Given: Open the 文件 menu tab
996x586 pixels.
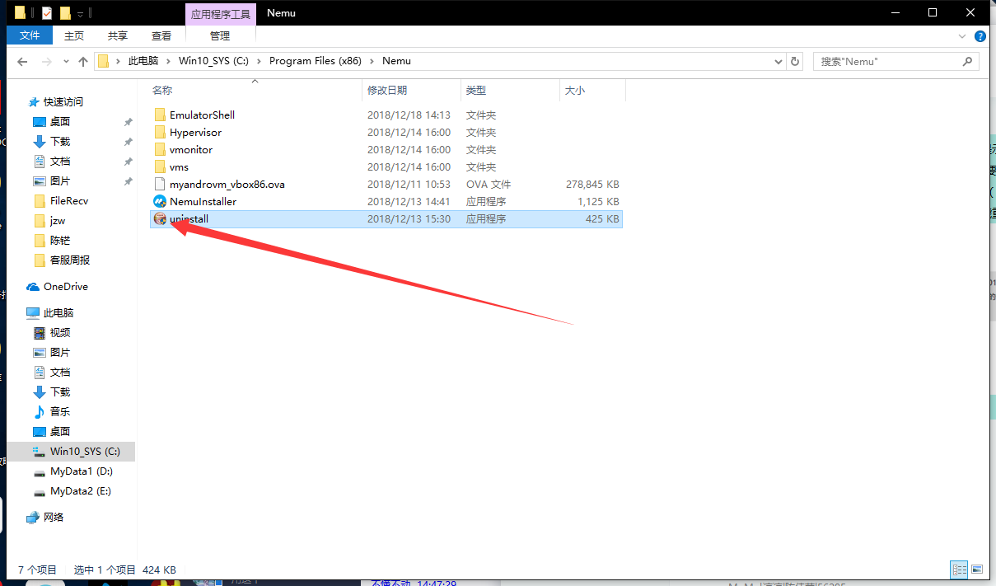Looking at the screenshot, I should [30, 35].
